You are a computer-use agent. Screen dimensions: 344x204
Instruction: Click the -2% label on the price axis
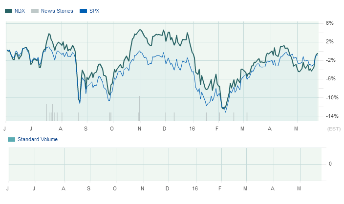point(329,60)
